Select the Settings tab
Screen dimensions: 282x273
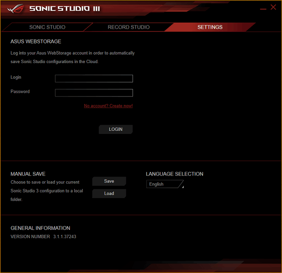tap(210, 27)
